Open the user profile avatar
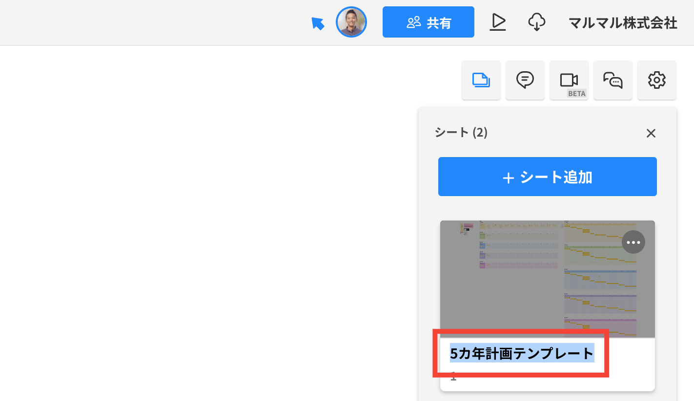 (x=351, y=22)
